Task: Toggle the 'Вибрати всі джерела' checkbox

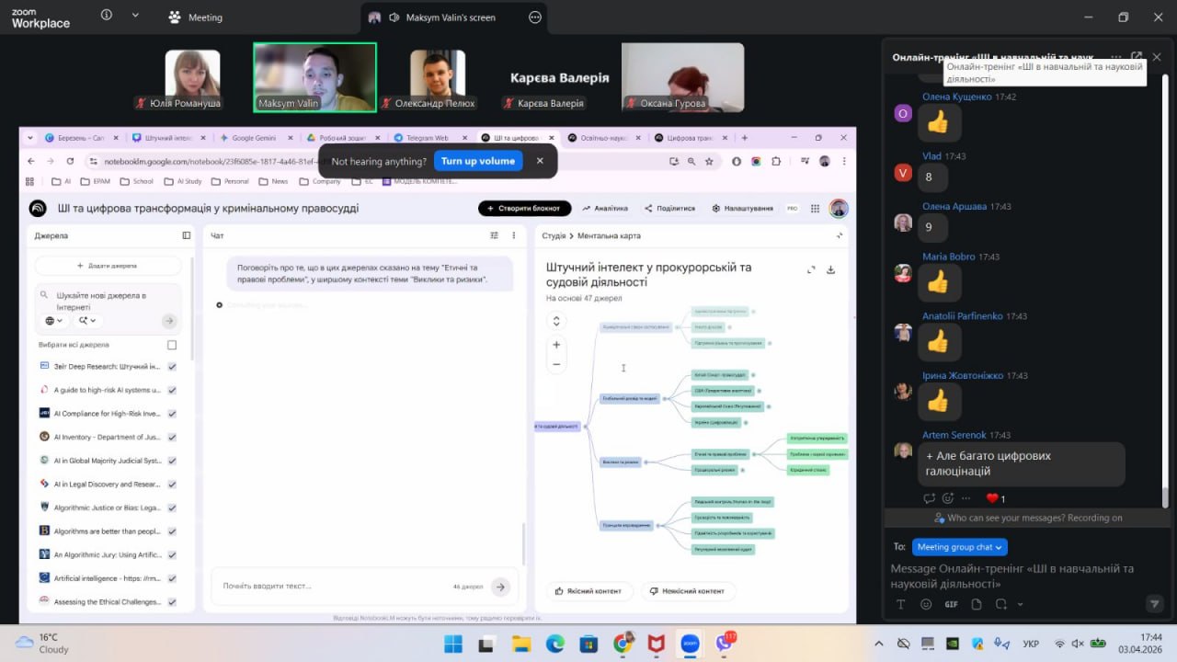Action: point(172,345)
